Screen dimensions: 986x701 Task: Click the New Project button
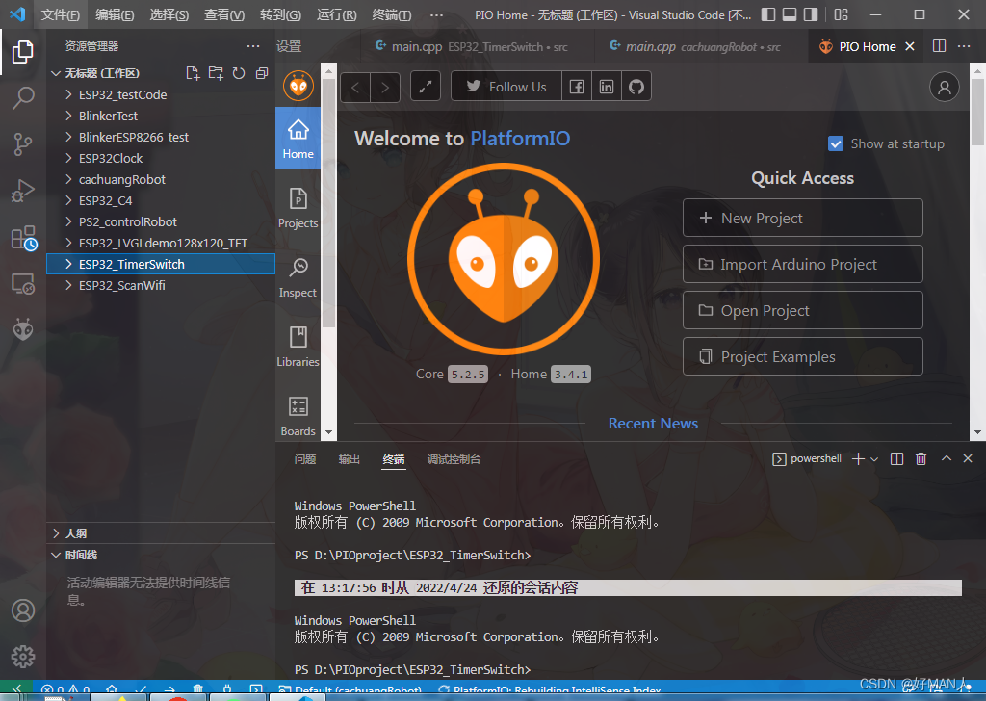point(802,219)
